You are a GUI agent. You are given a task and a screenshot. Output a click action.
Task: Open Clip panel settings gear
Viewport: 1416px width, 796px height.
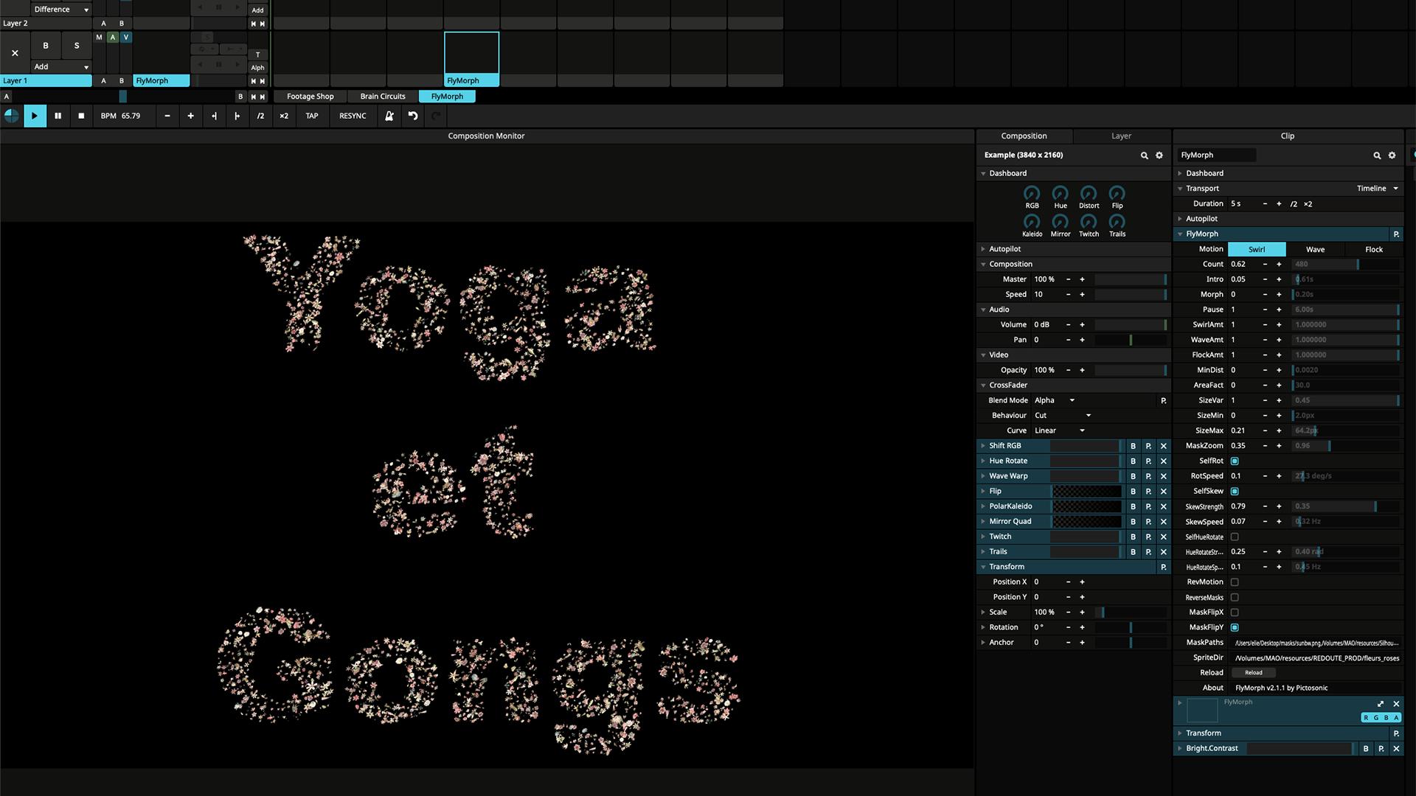click(x=1392, y=156)
